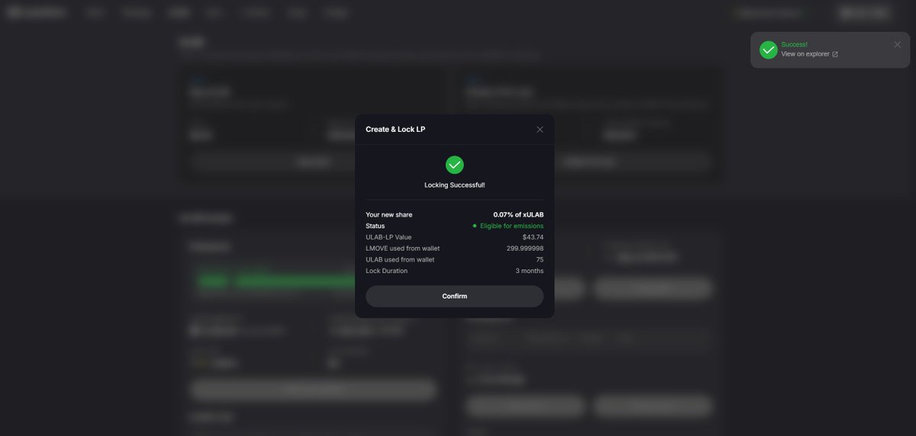Click the 'Success!' toast heading
Screen dimensions: 916x436
[794, 45]
